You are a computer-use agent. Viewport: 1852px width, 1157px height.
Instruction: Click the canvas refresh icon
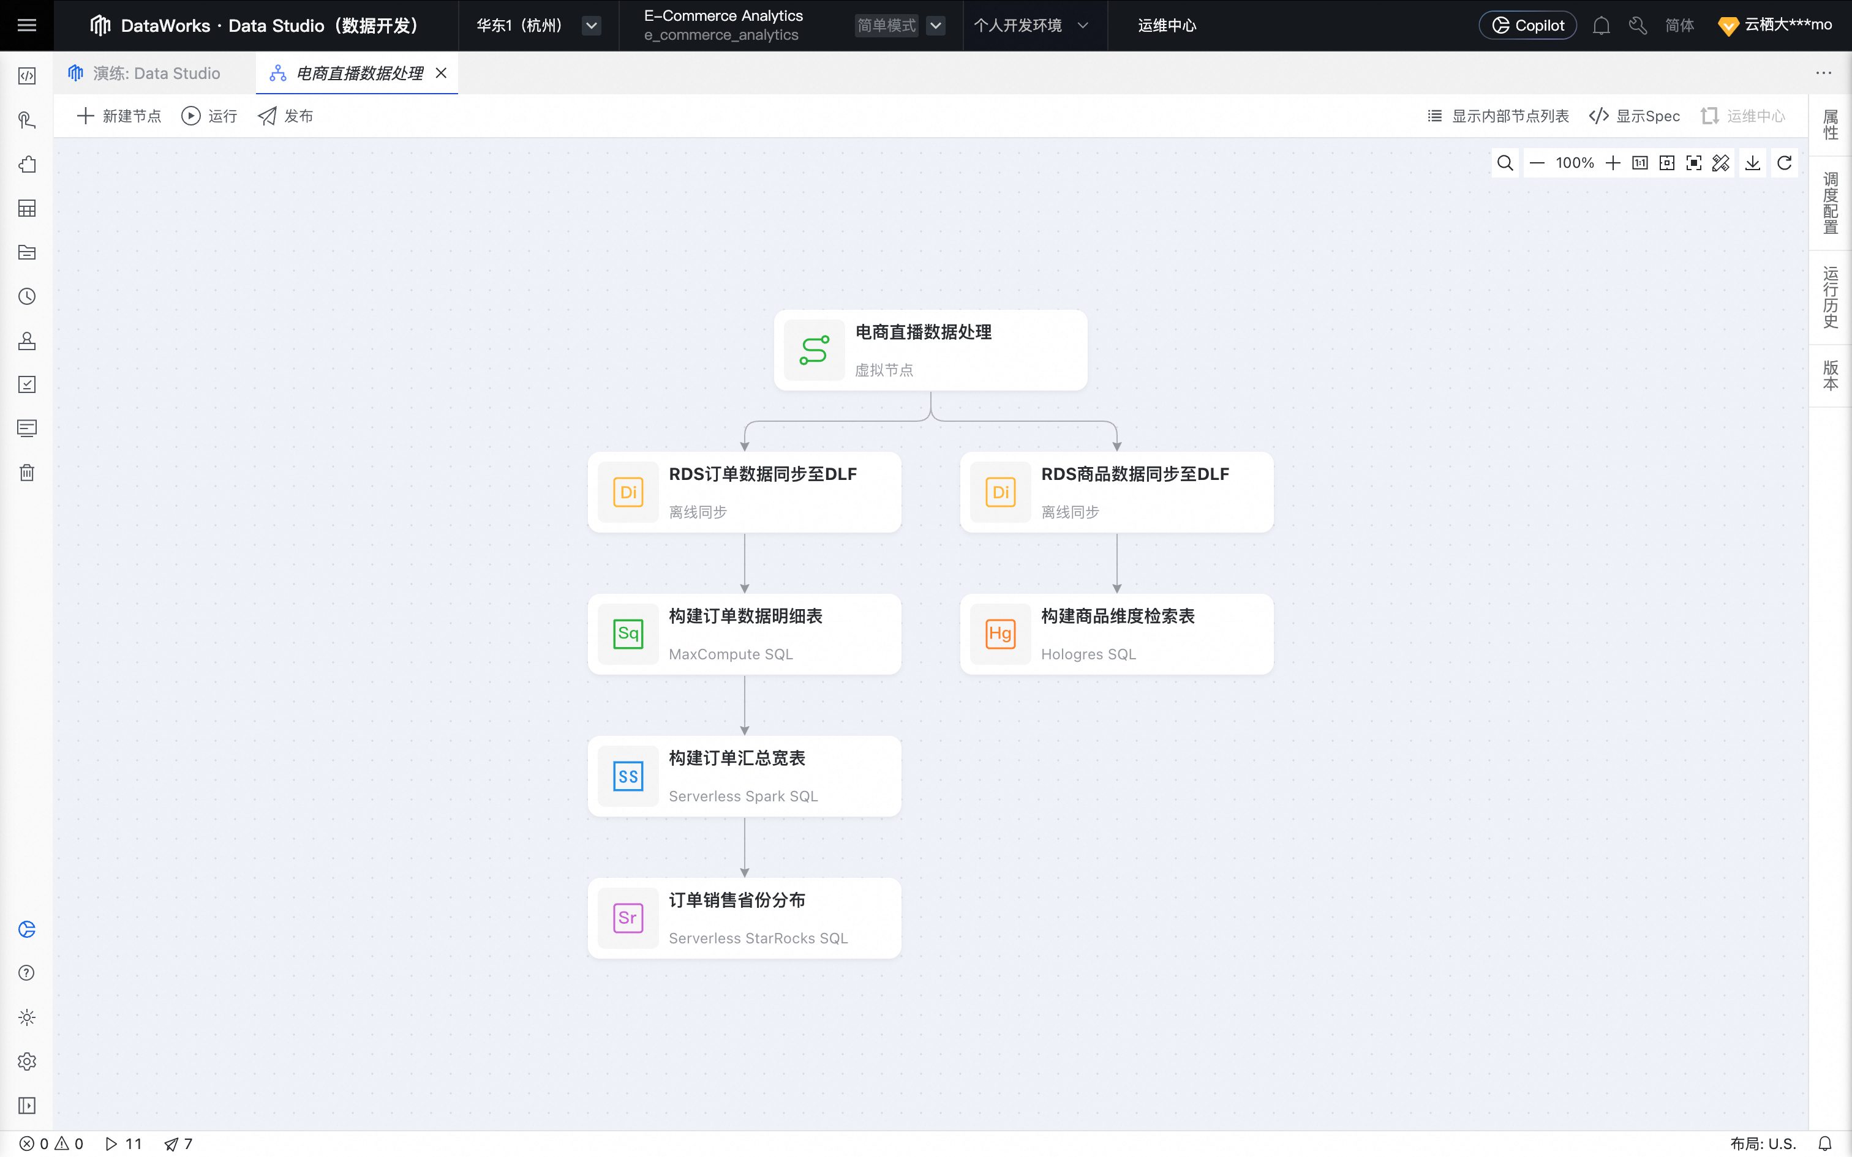coord(1784,163)
